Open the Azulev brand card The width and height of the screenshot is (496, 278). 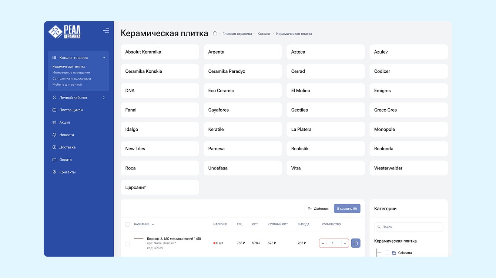point(409,52)
